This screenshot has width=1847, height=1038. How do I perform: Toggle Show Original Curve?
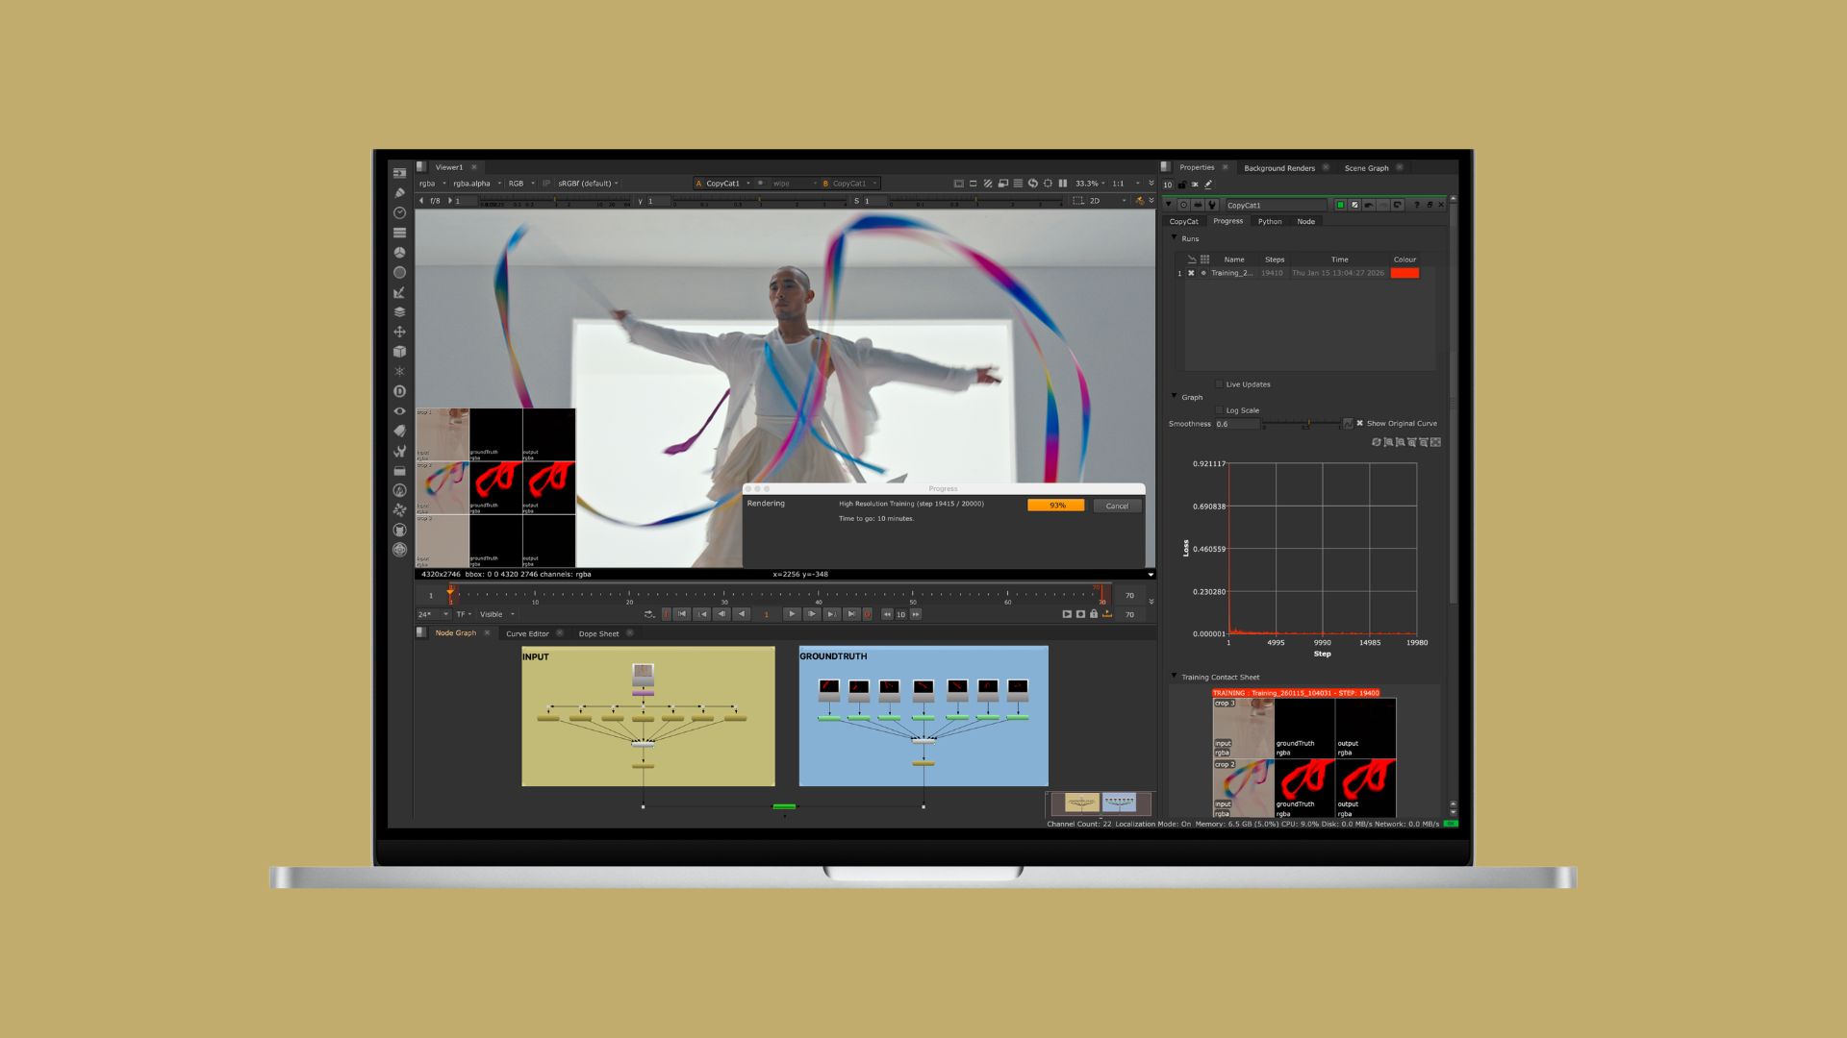[1360, 423]
